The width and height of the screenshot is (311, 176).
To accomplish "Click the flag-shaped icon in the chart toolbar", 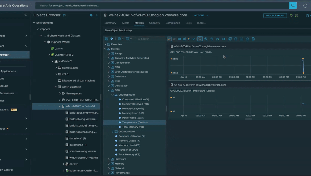I will [x=184, y=39].
